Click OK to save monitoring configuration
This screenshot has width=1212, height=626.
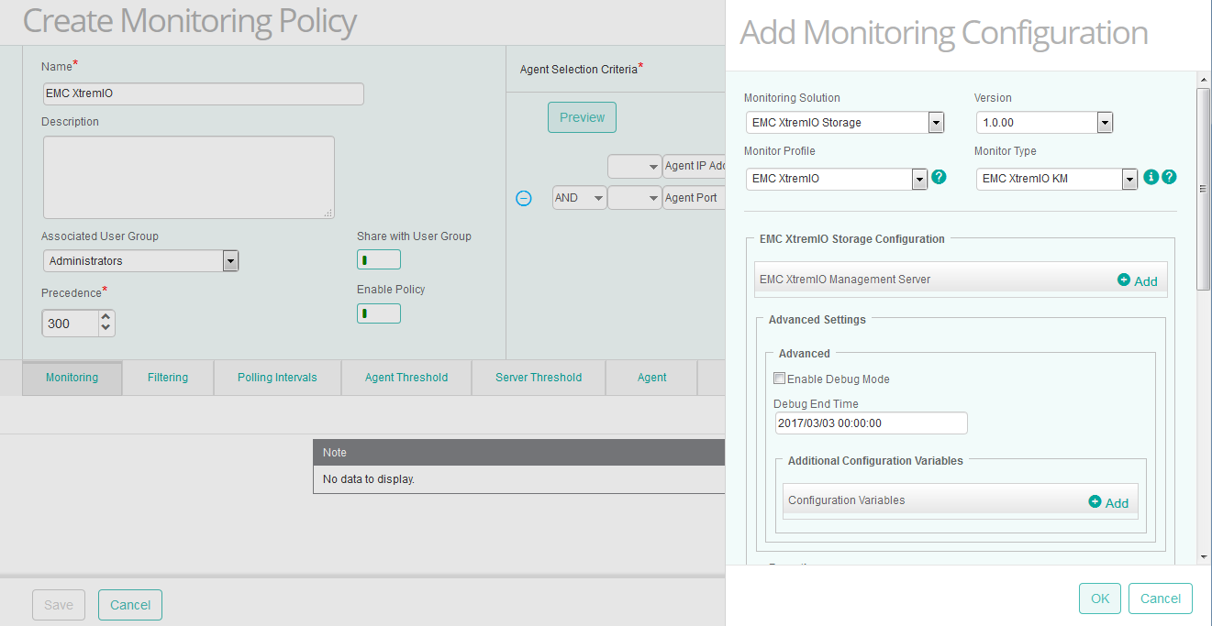click(1099, 598)
